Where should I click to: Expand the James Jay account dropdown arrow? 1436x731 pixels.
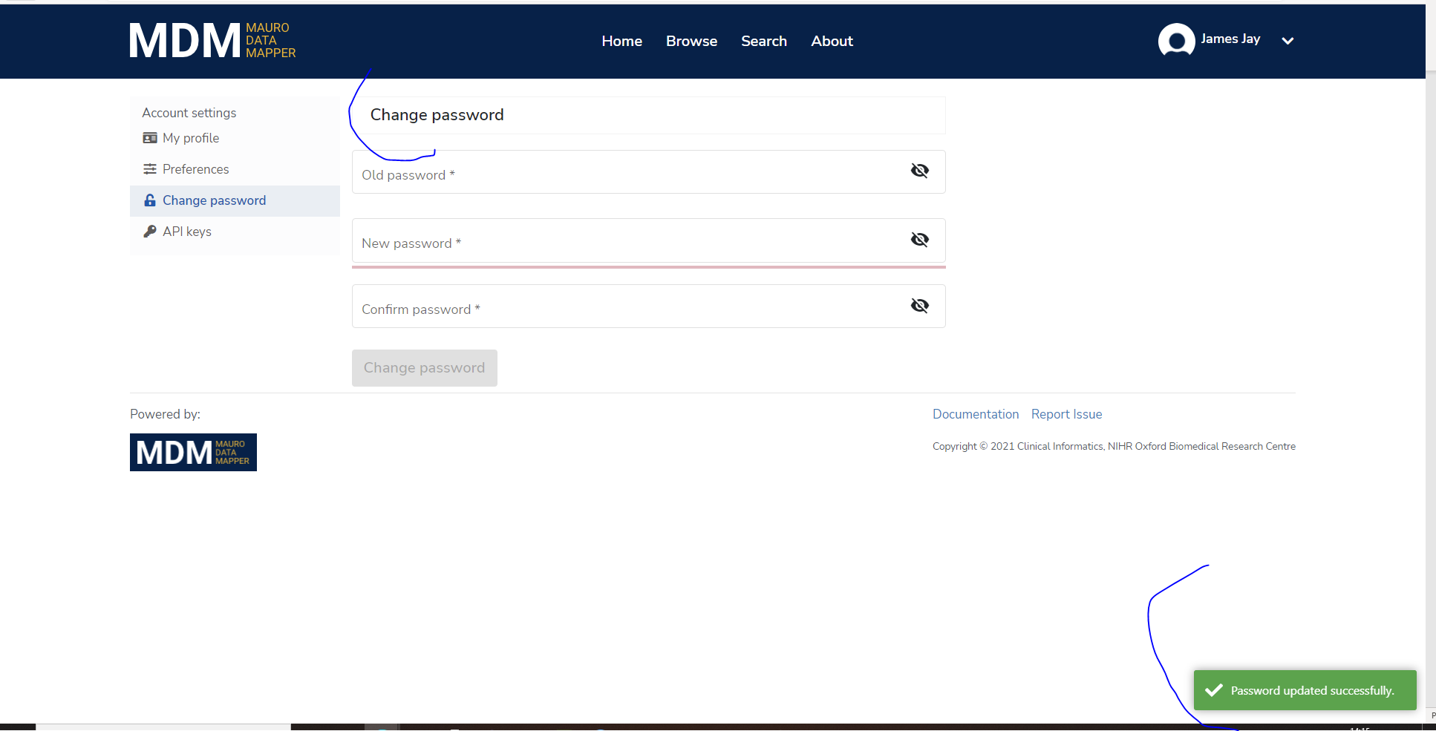[x=1287, y=41]
